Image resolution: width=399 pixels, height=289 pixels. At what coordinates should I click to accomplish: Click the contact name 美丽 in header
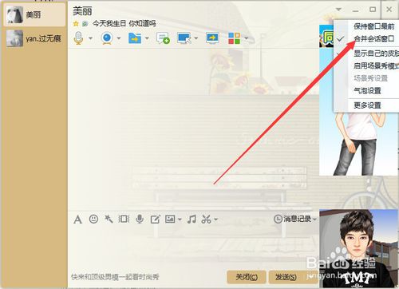[82, 11]
